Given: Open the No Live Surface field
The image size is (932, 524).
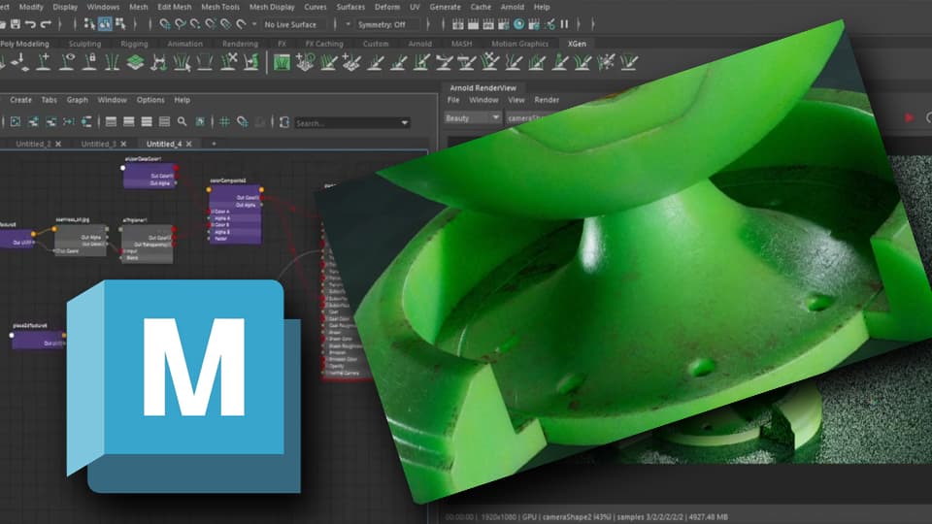Looking at the screenshot, I should (293, 24).
